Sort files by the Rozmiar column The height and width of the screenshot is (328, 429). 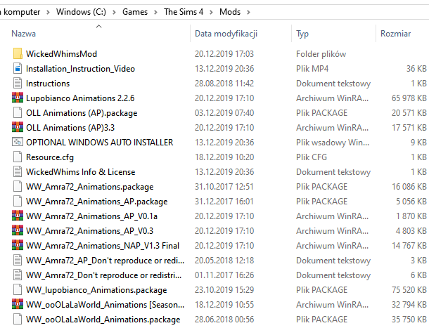(396, 34)
